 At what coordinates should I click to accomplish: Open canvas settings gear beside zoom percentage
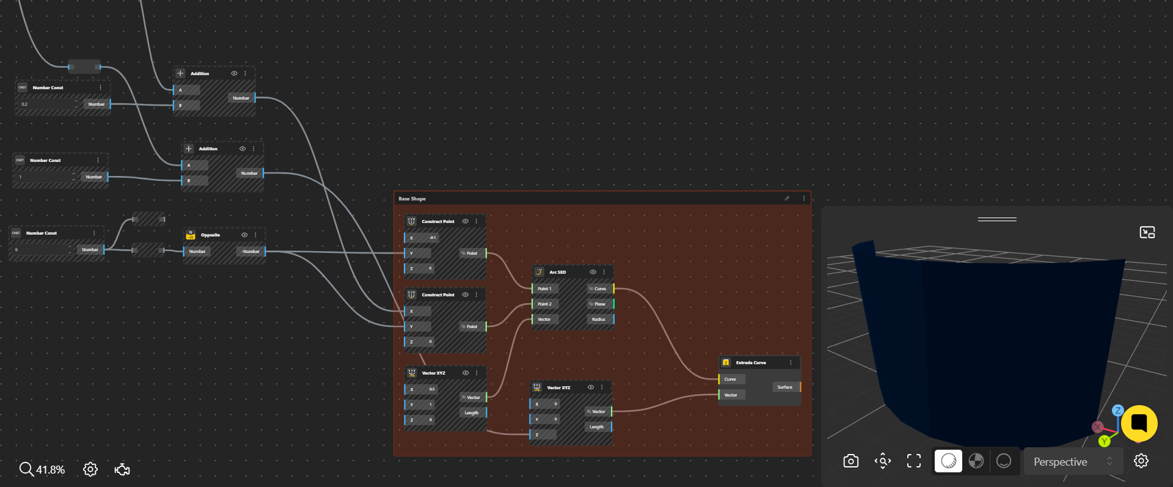click(90, 469)
